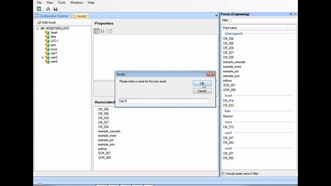Click the Bala group header in Points
Screen dimensions: 331x186
click(228, 111)
